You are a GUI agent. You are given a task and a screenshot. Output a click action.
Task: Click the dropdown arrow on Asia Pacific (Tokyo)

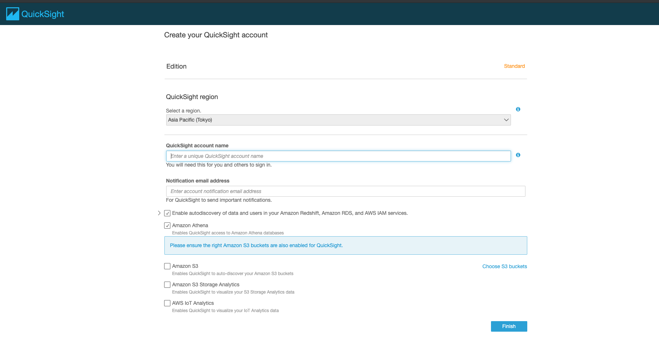pyautogui.click(x=506, y=120)
